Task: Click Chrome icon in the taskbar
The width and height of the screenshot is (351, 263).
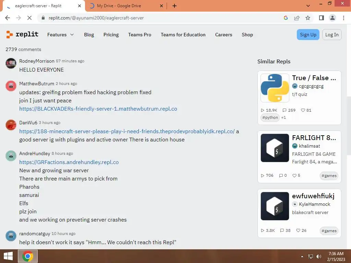Action: tap(28, 256)
